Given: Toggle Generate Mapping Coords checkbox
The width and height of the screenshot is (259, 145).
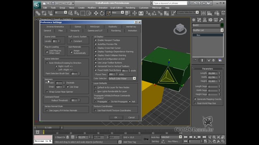Looking at the screenshot, I should (195, 99).
